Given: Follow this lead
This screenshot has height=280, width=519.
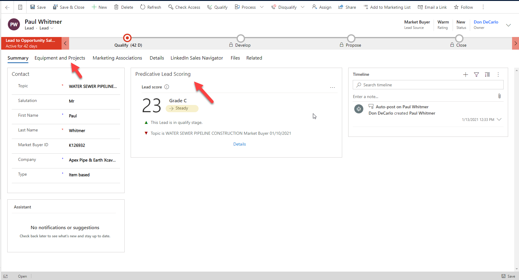Looking at the screenshot, I should tap(463, 7).
